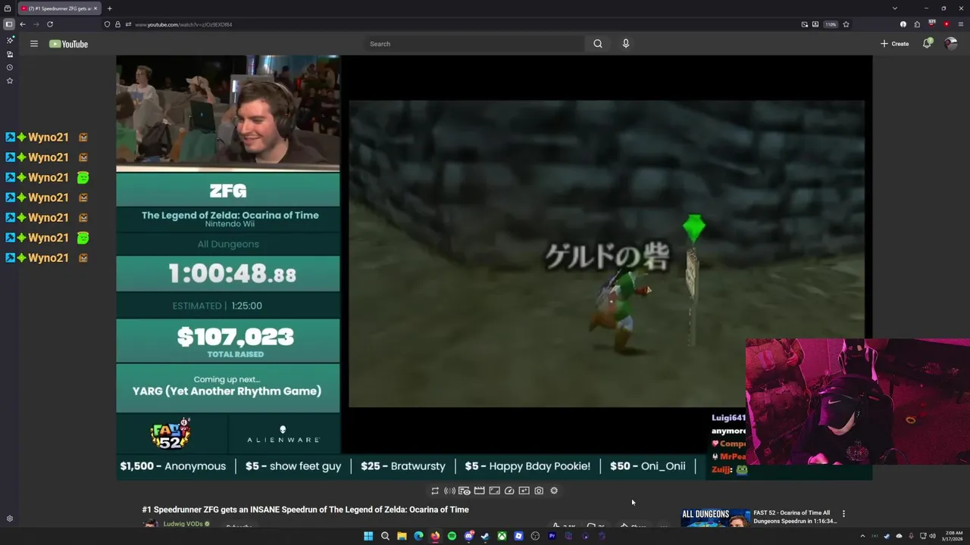Open Windows Start menu
The width and height of the screenshot is (970, 545).
(368, 536)
